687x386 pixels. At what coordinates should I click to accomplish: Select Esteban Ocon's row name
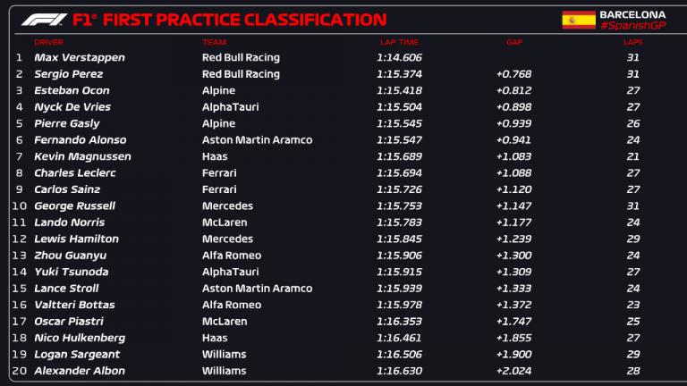pyautogui.click(x=72, y=90)
